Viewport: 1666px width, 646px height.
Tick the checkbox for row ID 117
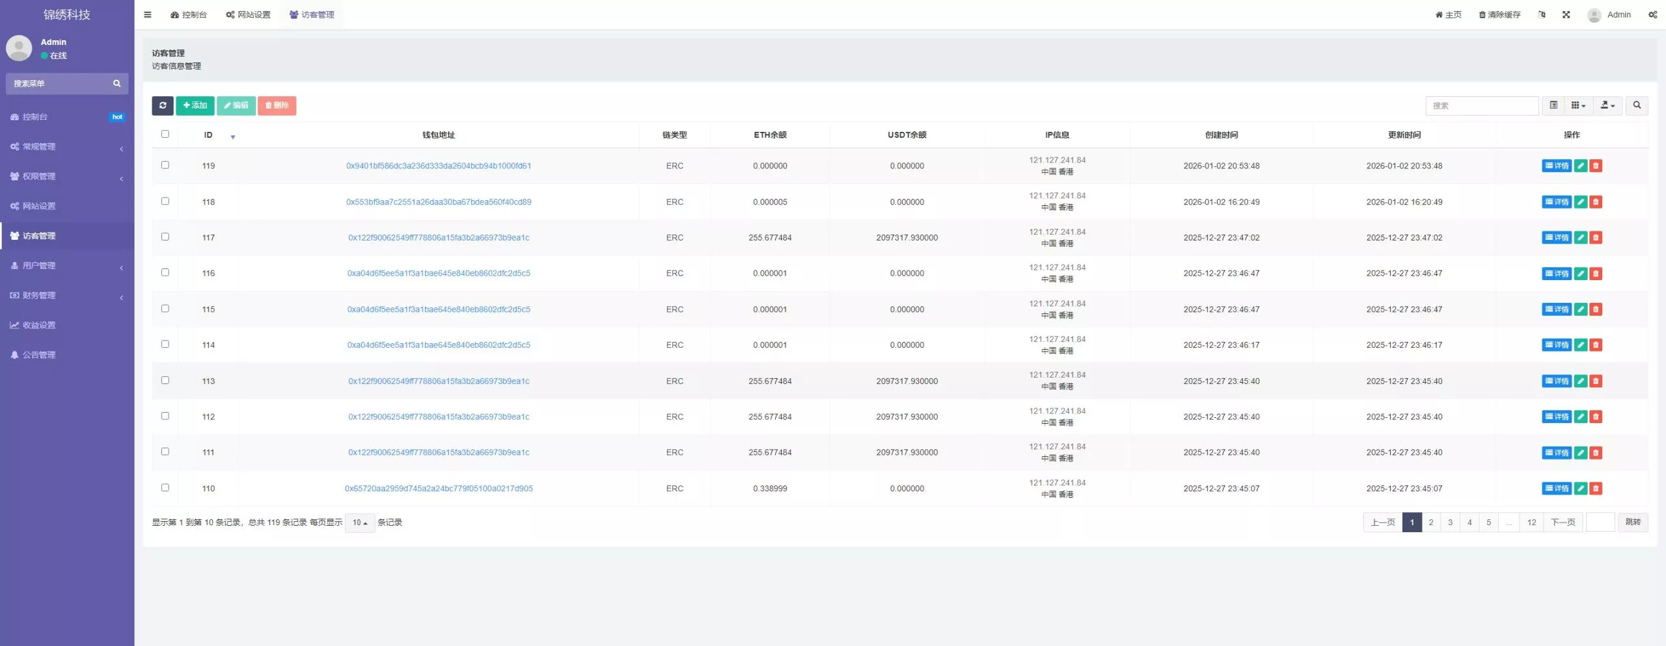pos(165,237)
